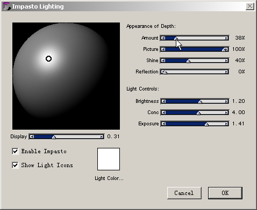257x210 pixels.
Task: Click the Amount value 38%
Action: 240,38
